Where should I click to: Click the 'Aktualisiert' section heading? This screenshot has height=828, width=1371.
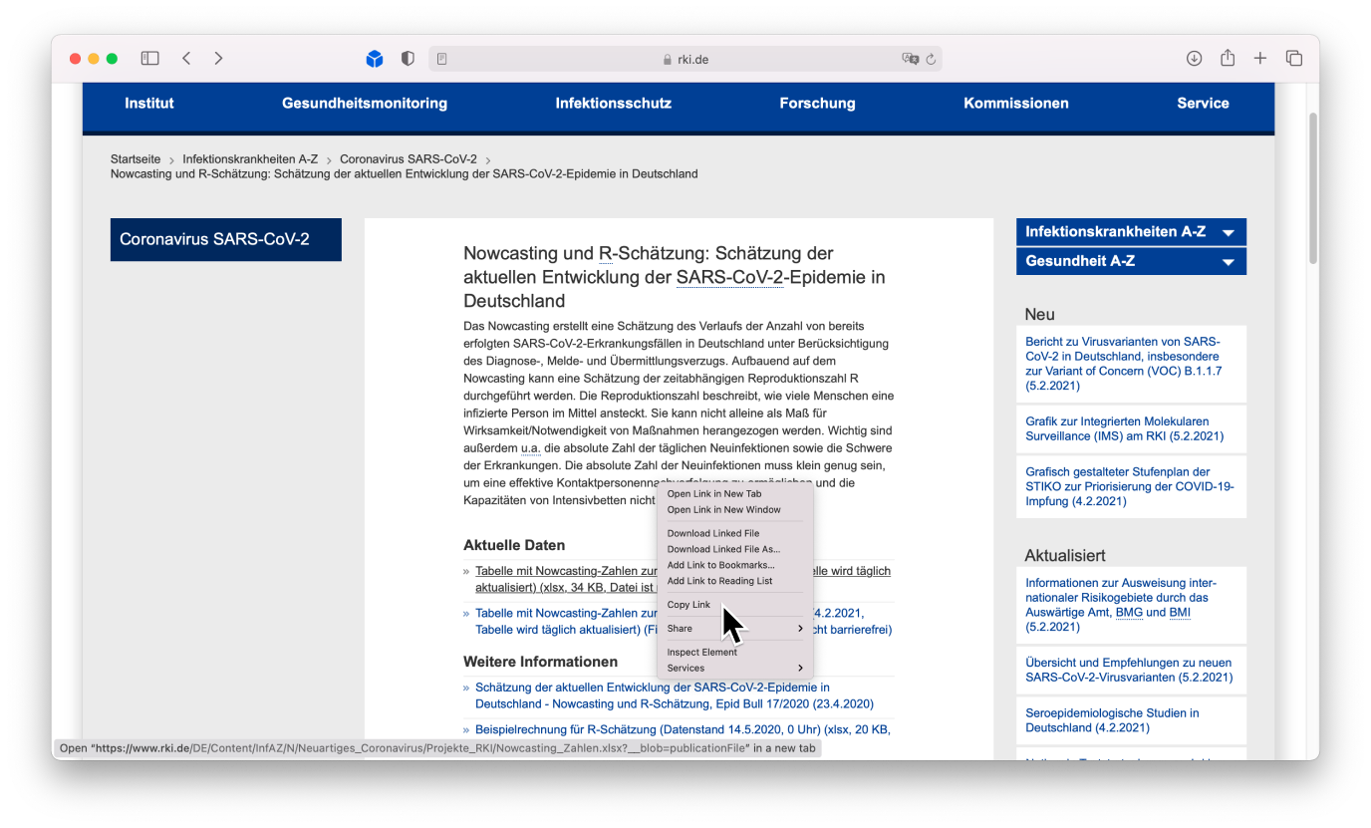point(1065,556)
